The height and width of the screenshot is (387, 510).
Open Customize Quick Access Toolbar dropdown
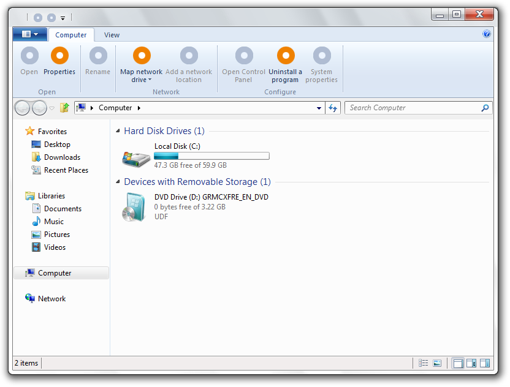pos(63,18)
